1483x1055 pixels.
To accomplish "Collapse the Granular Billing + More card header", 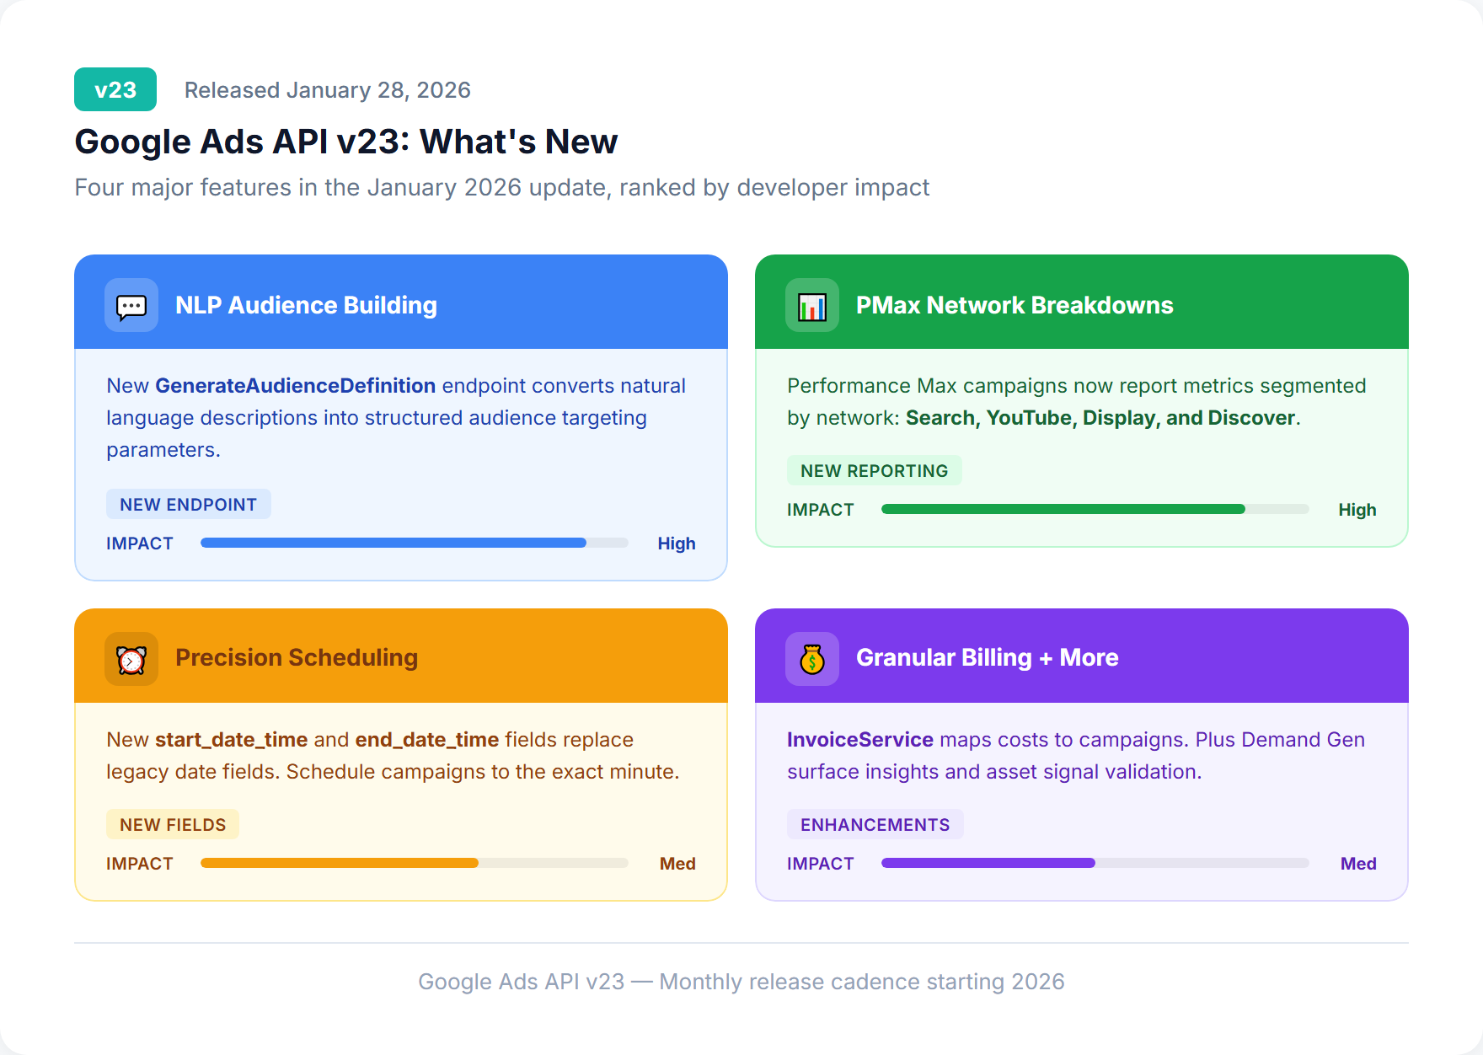I will (x=987, y=658).
